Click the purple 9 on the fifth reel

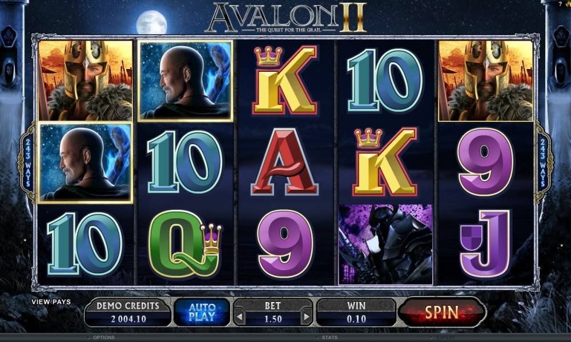pos(485,162)
